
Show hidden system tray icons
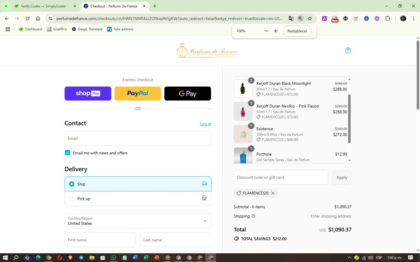click(349, 258)
